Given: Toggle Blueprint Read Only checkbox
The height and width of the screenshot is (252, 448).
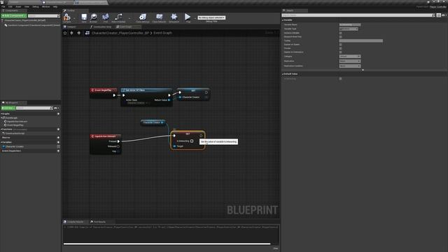Looking at the screenshot, I should (x=340, y=37).
